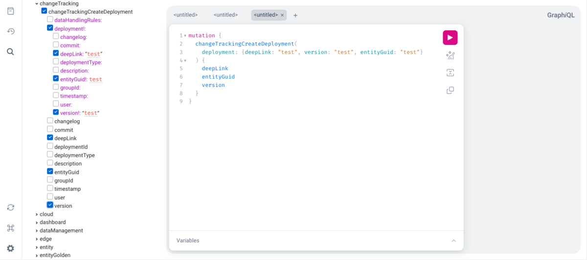
Task: Click the entityGuid field on editor line 6
Action: tap(218, 77)
